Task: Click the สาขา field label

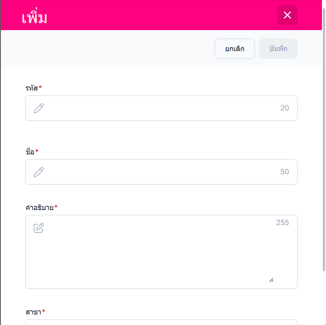Action: [33, 312]
